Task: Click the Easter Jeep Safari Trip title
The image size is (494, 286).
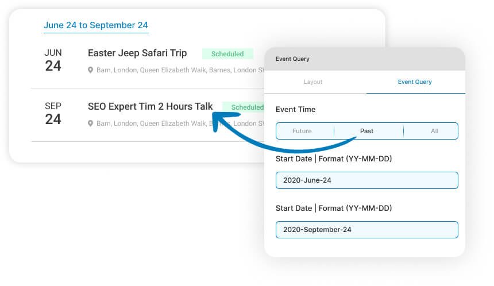Action: 137,53
